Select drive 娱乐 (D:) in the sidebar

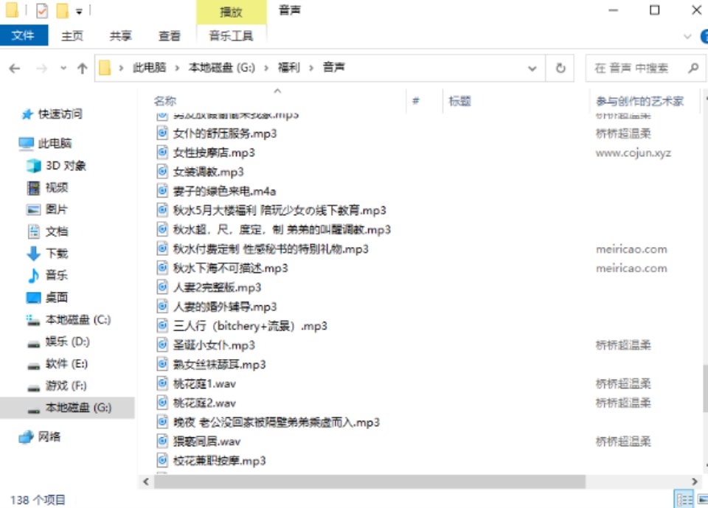click(x=67, y=341)
